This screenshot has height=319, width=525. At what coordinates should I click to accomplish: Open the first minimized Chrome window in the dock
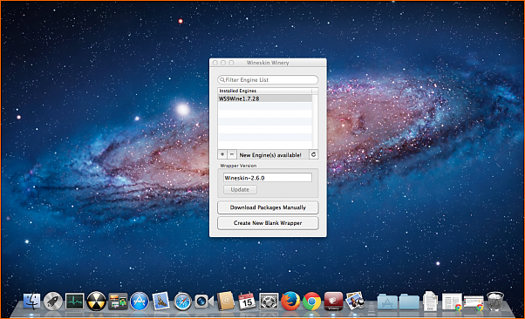(452, 302)
